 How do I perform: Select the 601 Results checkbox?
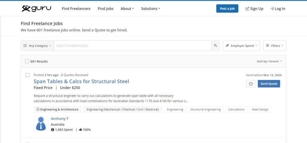tap(27, 61)
